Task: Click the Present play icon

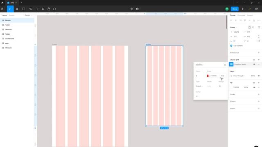Action: pyautogui.click(x=243, y=9)
